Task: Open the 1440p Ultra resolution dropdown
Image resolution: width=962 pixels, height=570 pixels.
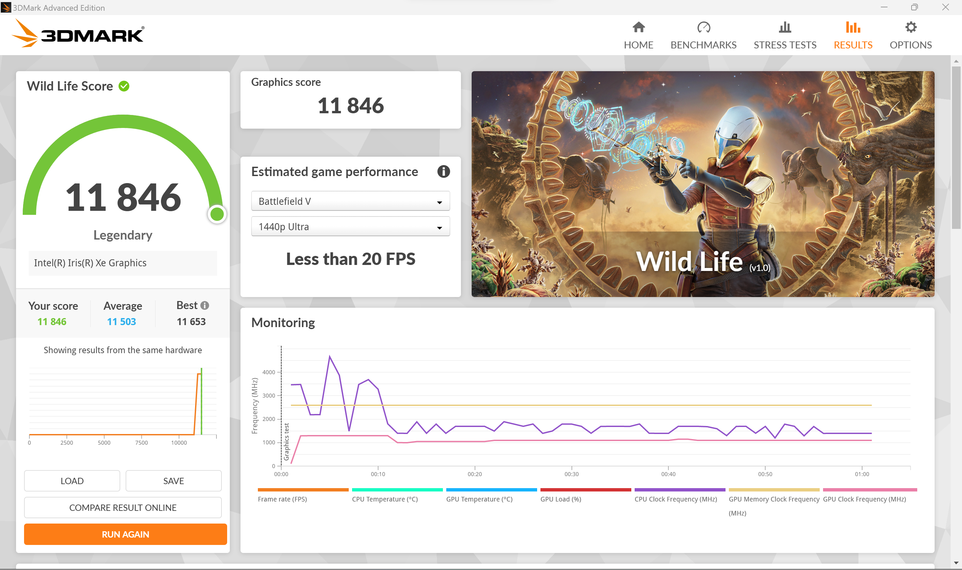Action: click(350, 227)
